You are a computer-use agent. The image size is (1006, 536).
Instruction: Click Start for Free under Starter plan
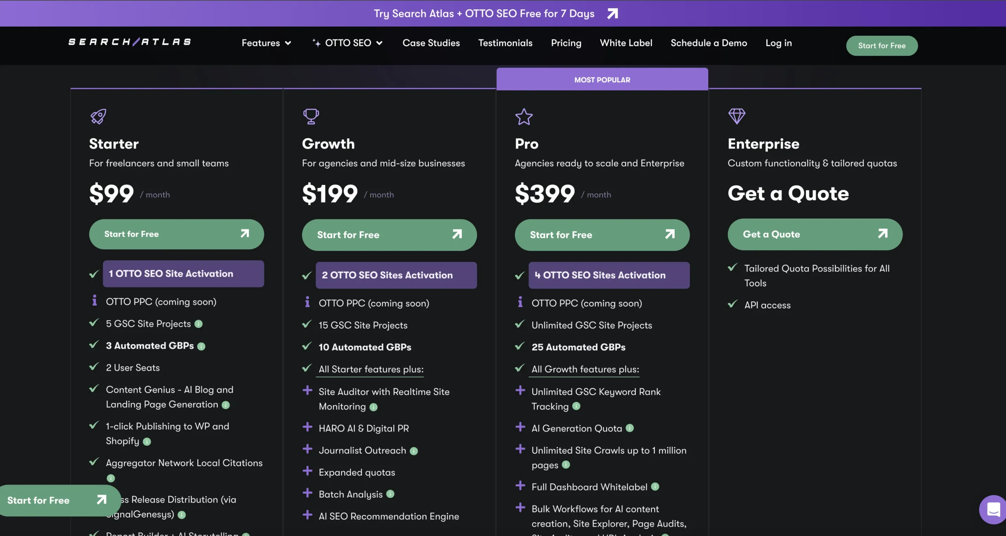(x=176, y=234)
